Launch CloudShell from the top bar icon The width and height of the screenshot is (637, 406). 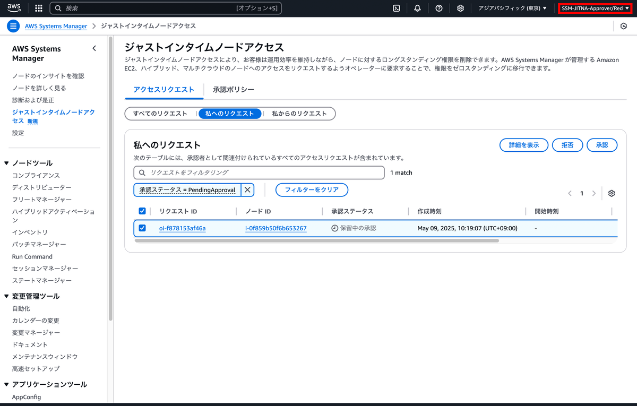tap(396, 8)
